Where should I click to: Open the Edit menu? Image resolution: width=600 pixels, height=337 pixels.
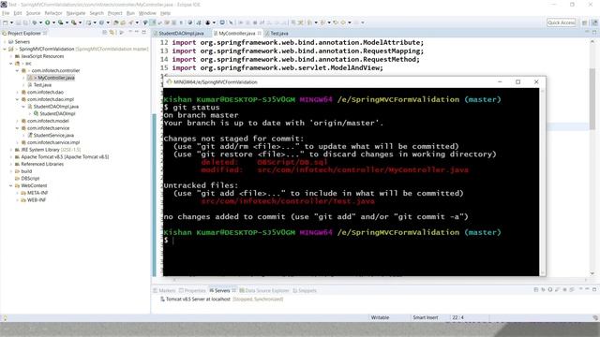(x=18, y=13)
